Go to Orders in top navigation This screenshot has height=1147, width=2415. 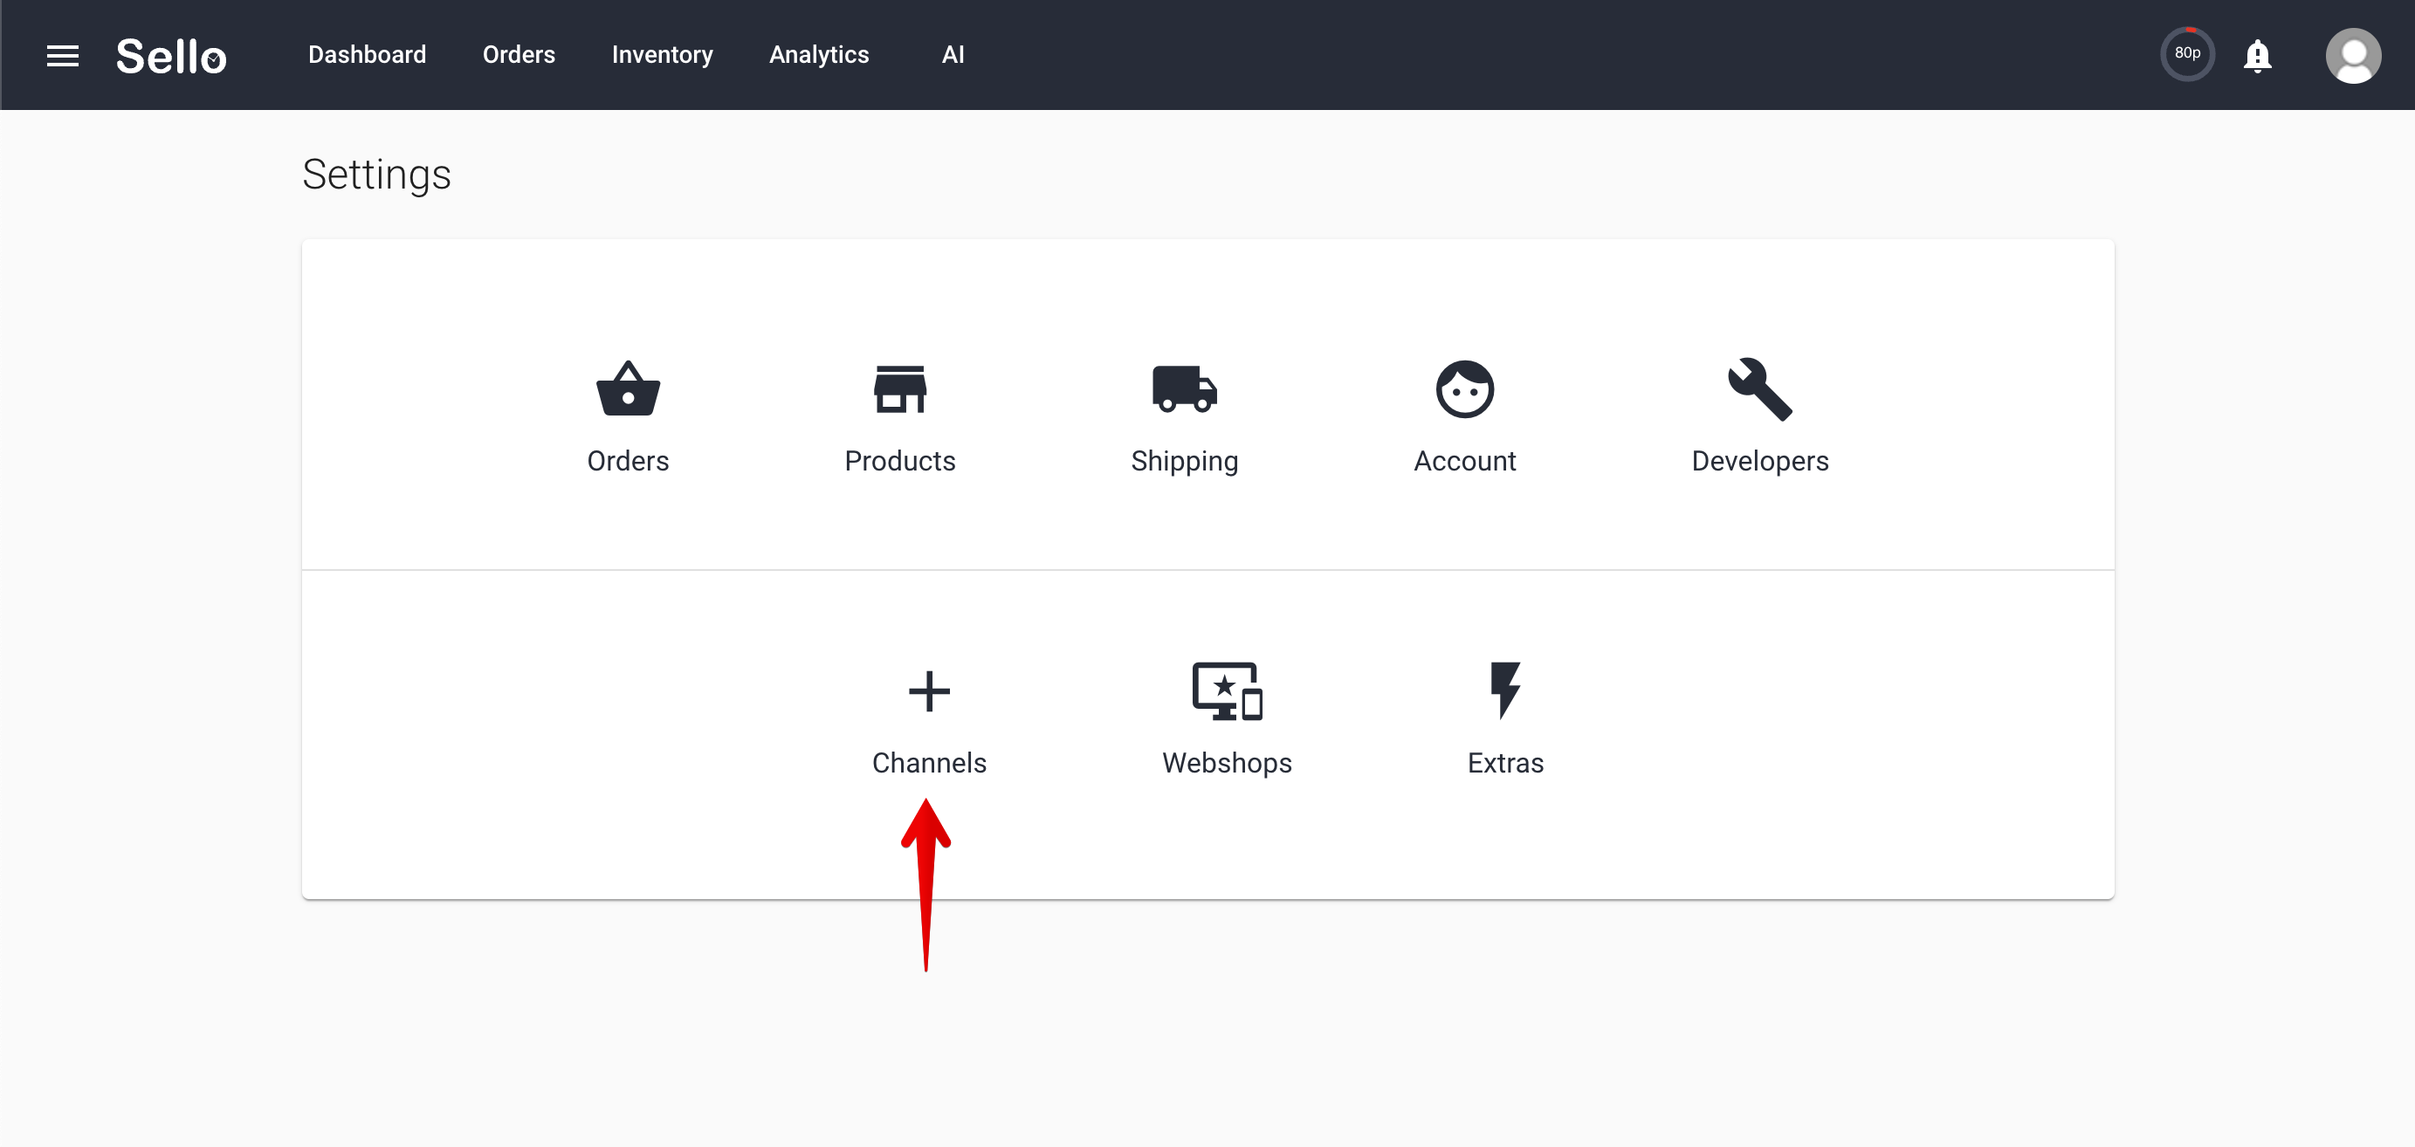[x=519, y=54]
